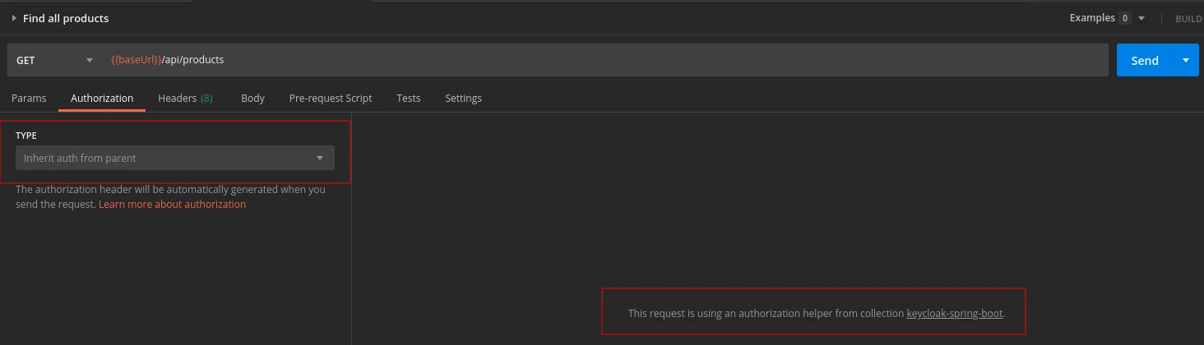Open the keycloak-spring-boot collection link
The width and height of the screenshot is (1204, 345).
tap(955, 313)
